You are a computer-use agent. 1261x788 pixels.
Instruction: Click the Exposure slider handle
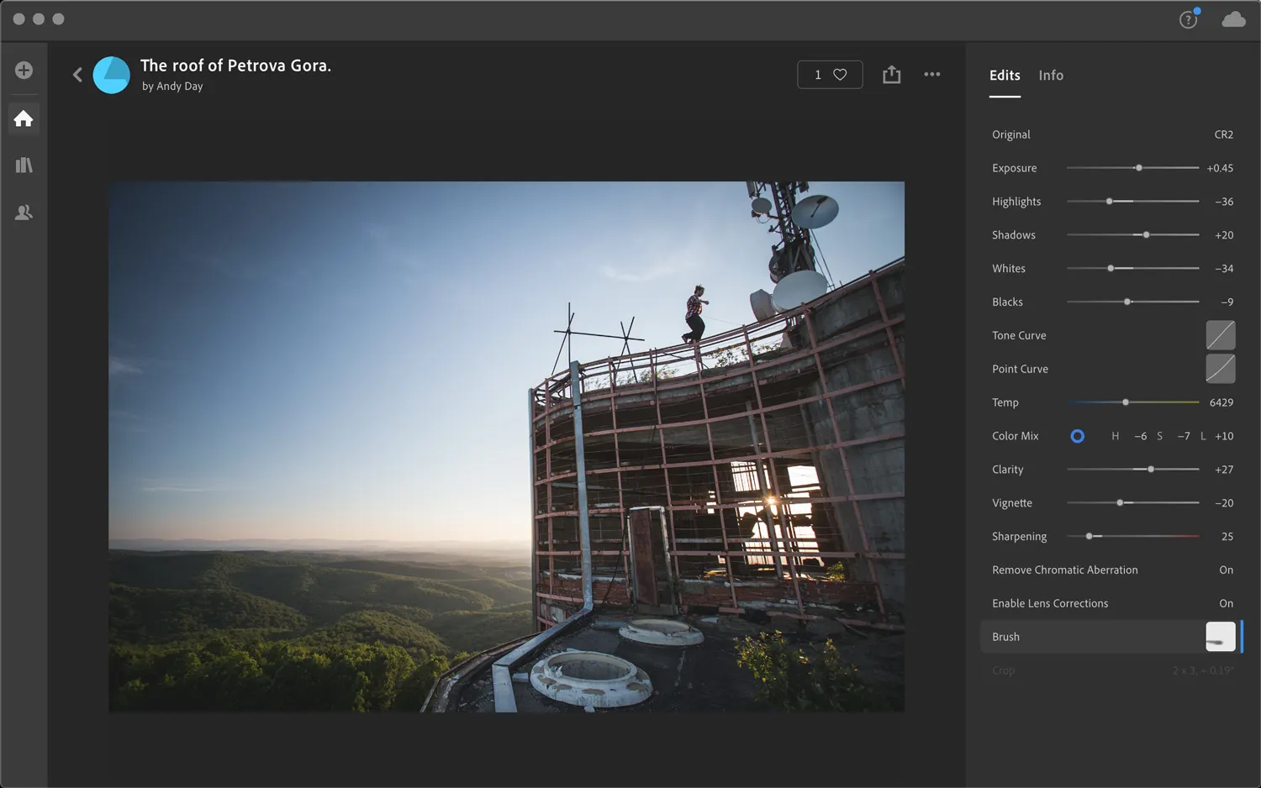pyautogui.click(x=1139, y=168)
